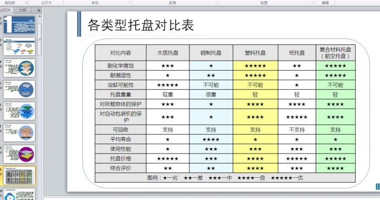Click the 图例 legend row at table bottom
The height and width of the screenshot is (200, 380).
point(225,178)
